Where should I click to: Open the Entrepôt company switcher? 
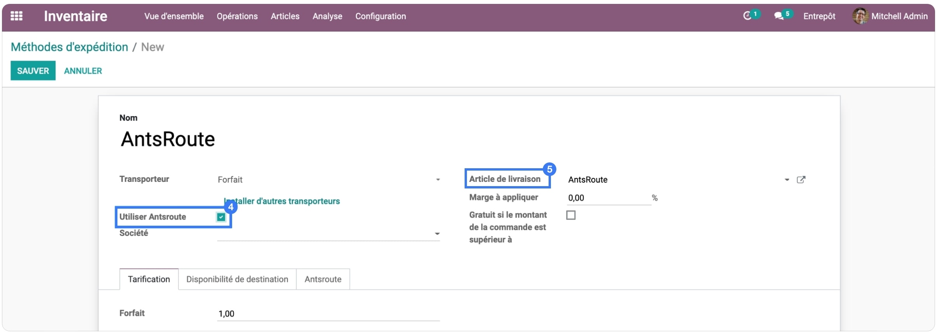819,16
